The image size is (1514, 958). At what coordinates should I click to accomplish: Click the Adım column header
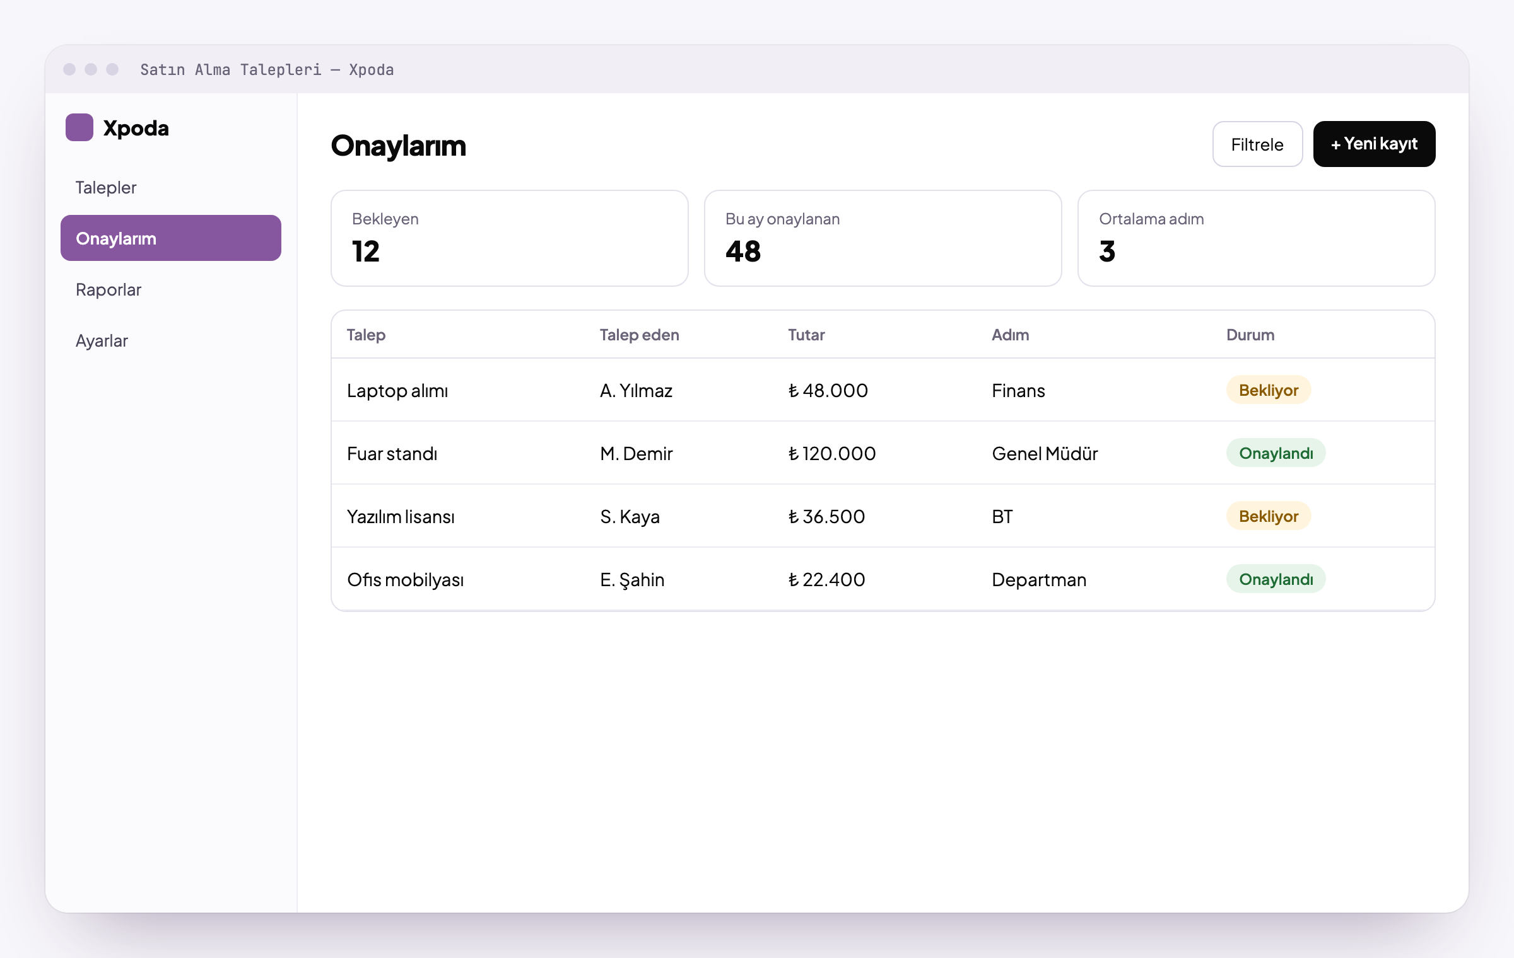(1010, 335)
